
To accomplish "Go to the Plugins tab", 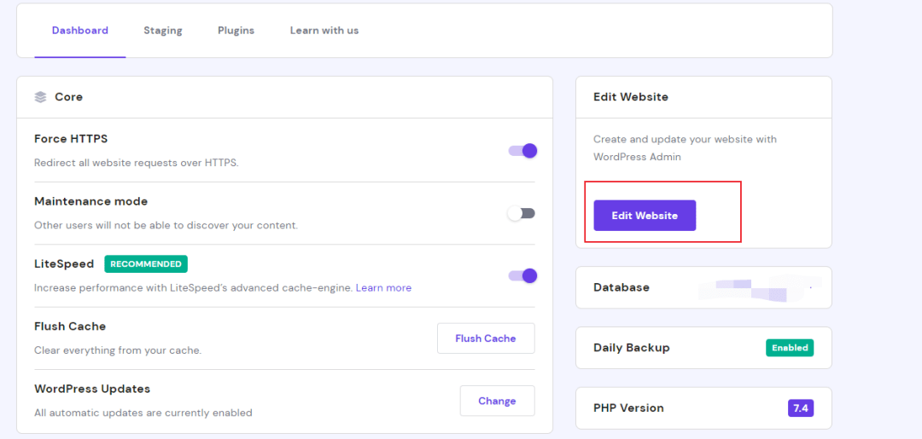I will pos(236,31).
